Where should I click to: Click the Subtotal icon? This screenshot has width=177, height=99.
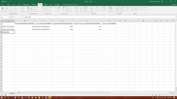pos(136,9)
